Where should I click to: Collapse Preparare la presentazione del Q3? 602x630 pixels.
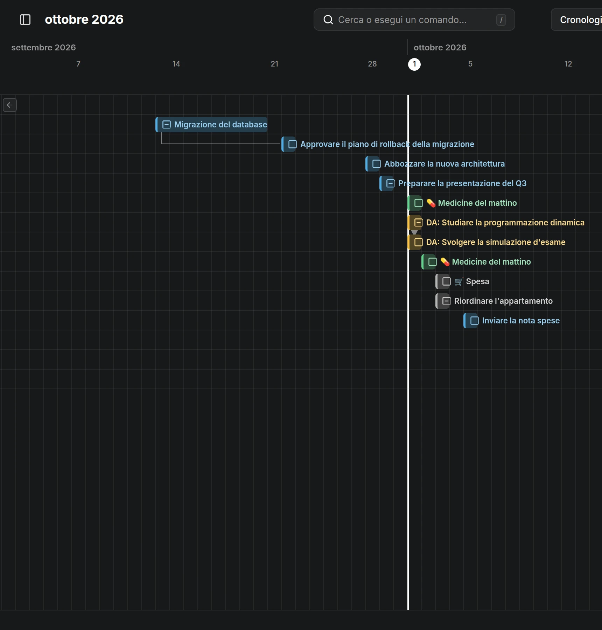[x=390, y=183]
